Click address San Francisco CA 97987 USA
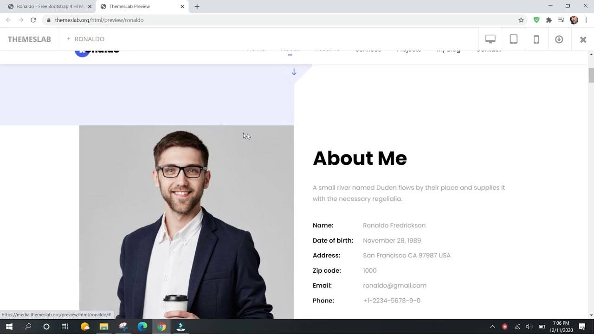 (407, 256)
